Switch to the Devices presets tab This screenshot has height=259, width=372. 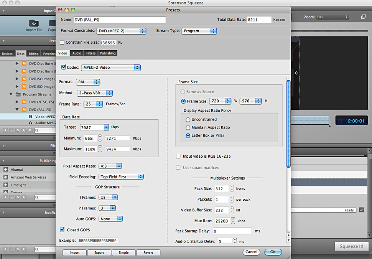click(7, 53)
